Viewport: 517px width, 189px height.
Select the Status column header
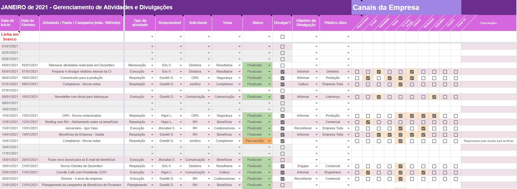click(258, 23)
